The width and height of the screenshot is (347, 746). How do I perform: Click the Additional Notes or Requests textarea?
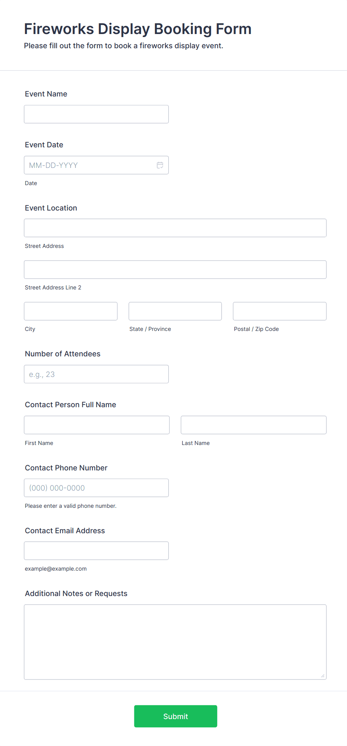(x=175, y=642)
